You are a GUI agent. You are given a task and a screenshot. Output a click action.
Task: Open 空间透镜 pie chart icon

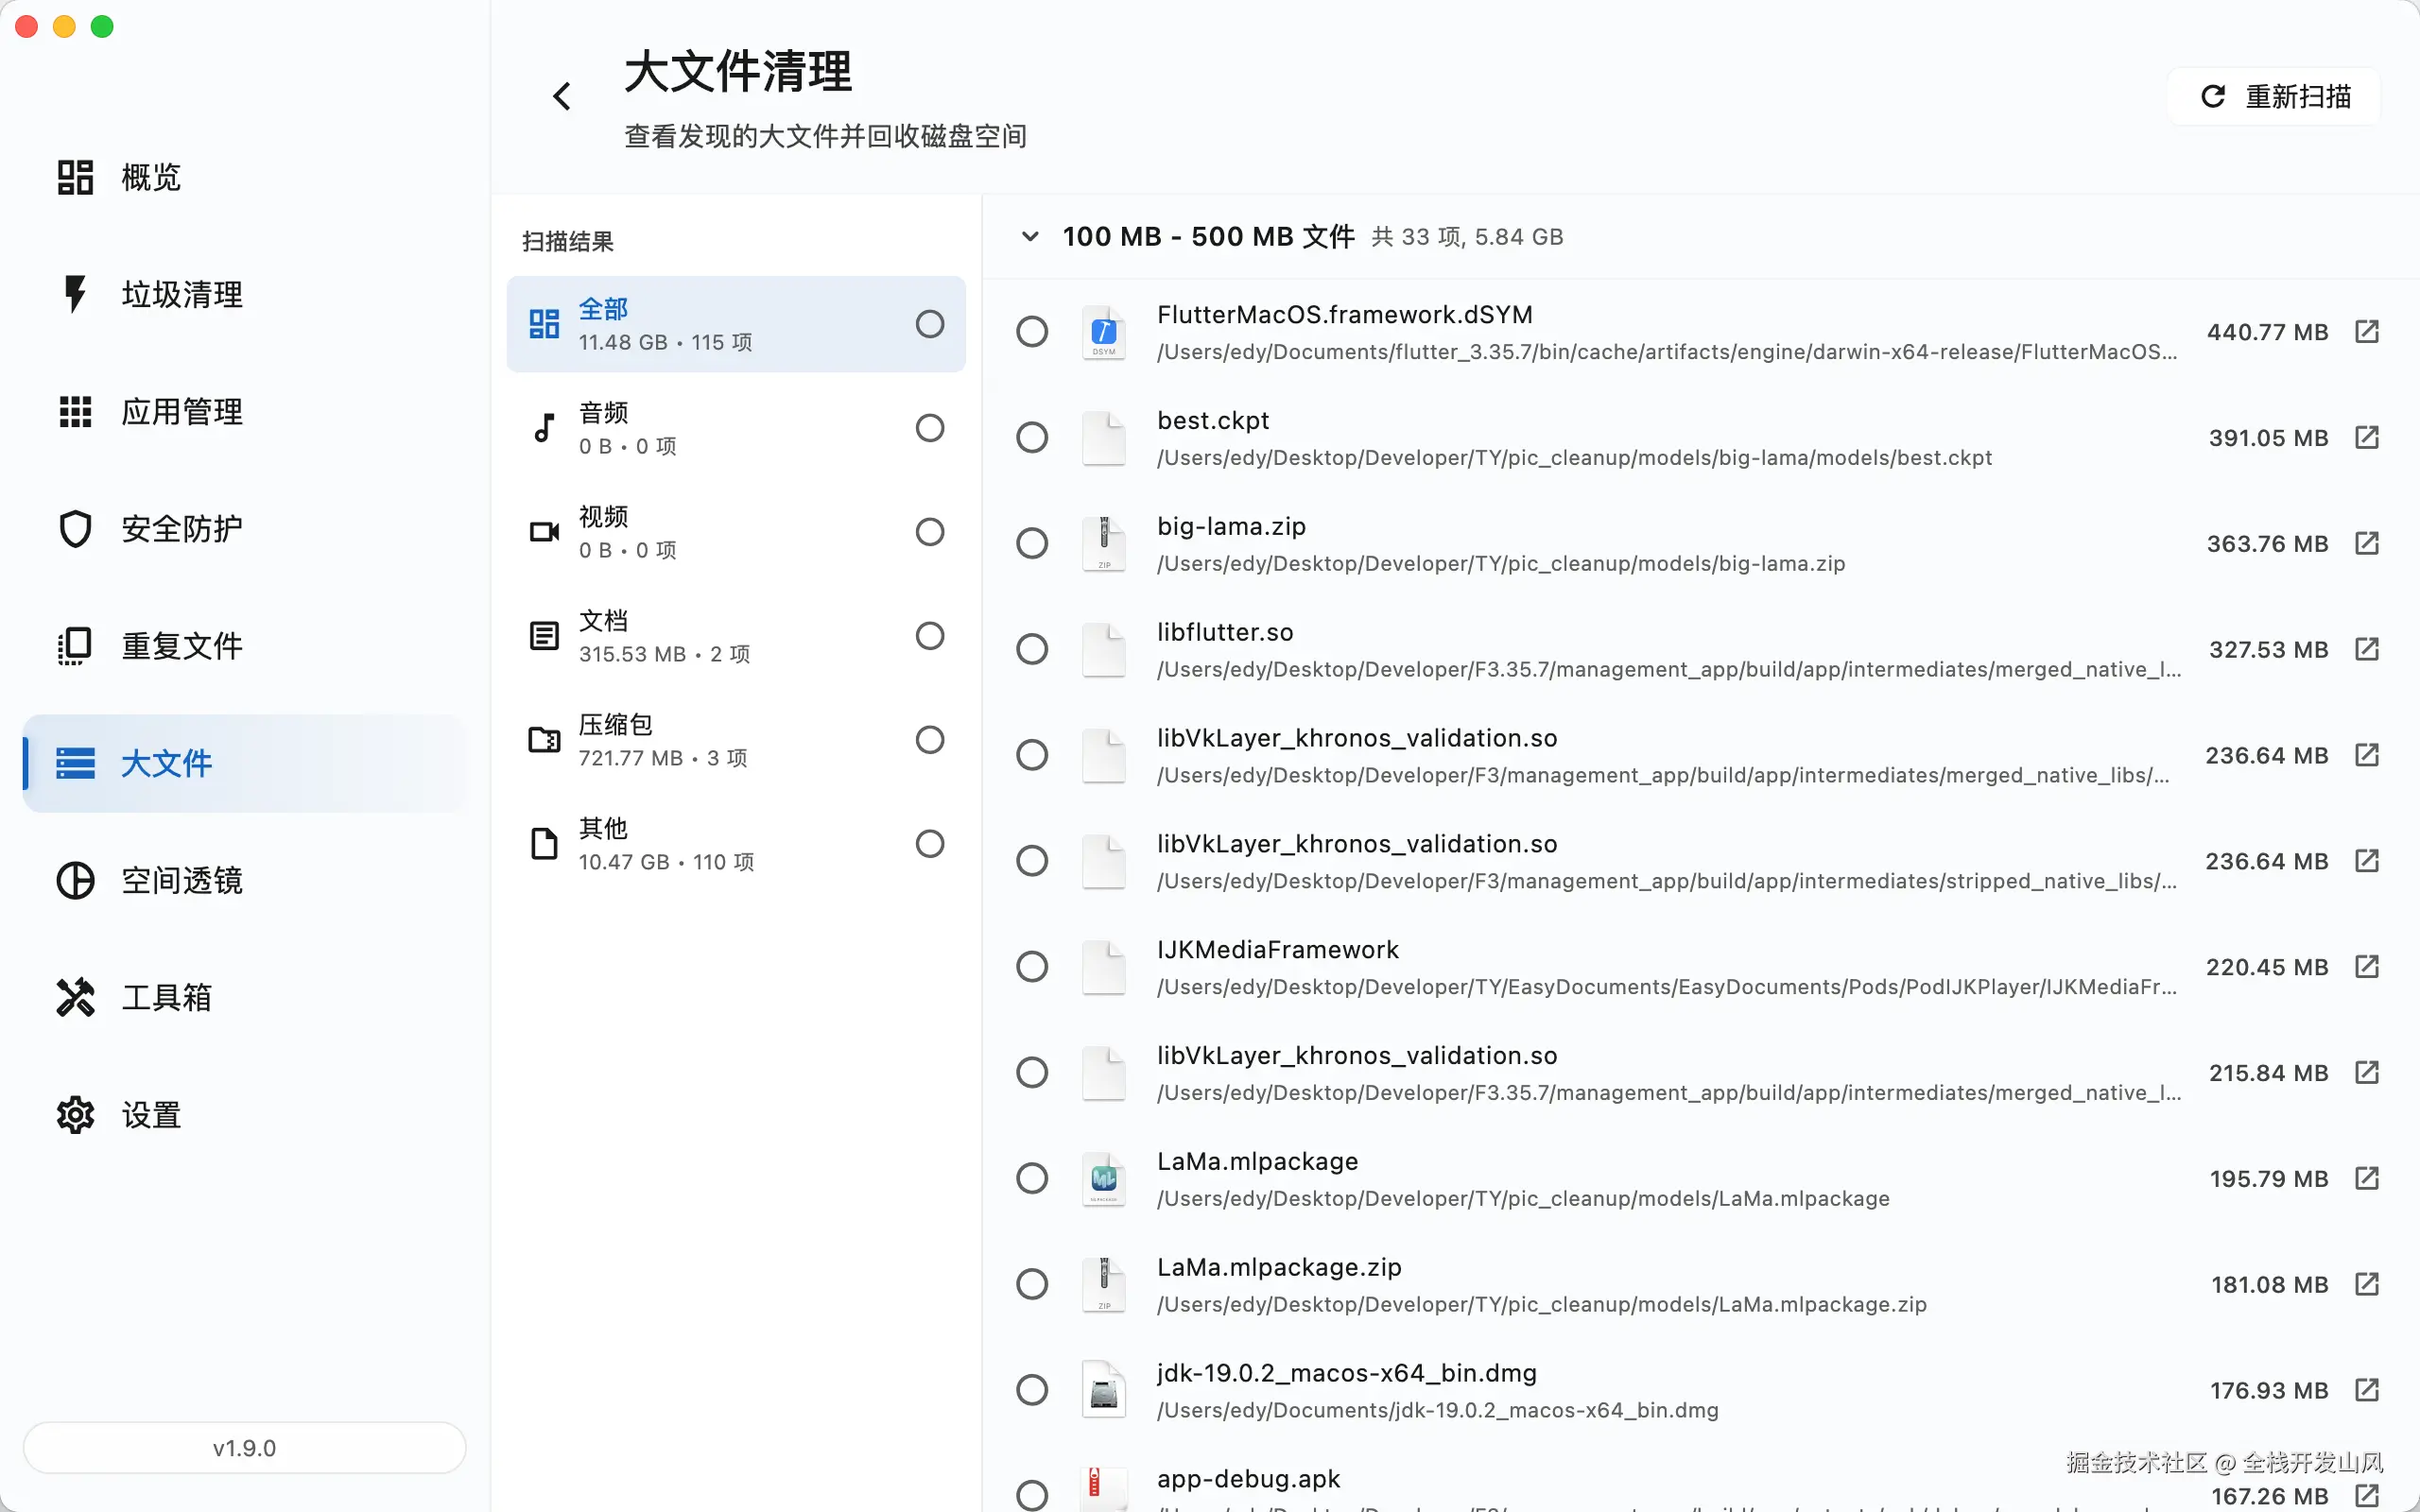tap(75, 880)
